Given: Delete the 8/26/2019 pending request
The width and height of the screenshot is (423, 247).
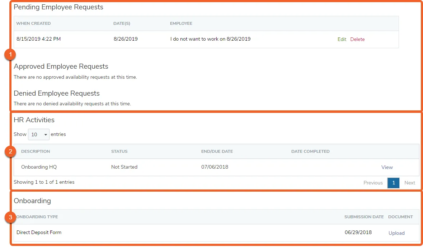Looking at the screenshot, I should click(357, 39).
